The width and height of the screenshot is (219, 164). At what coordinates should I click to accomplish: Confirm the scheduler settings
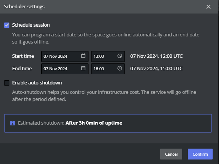tap(200, 154)
